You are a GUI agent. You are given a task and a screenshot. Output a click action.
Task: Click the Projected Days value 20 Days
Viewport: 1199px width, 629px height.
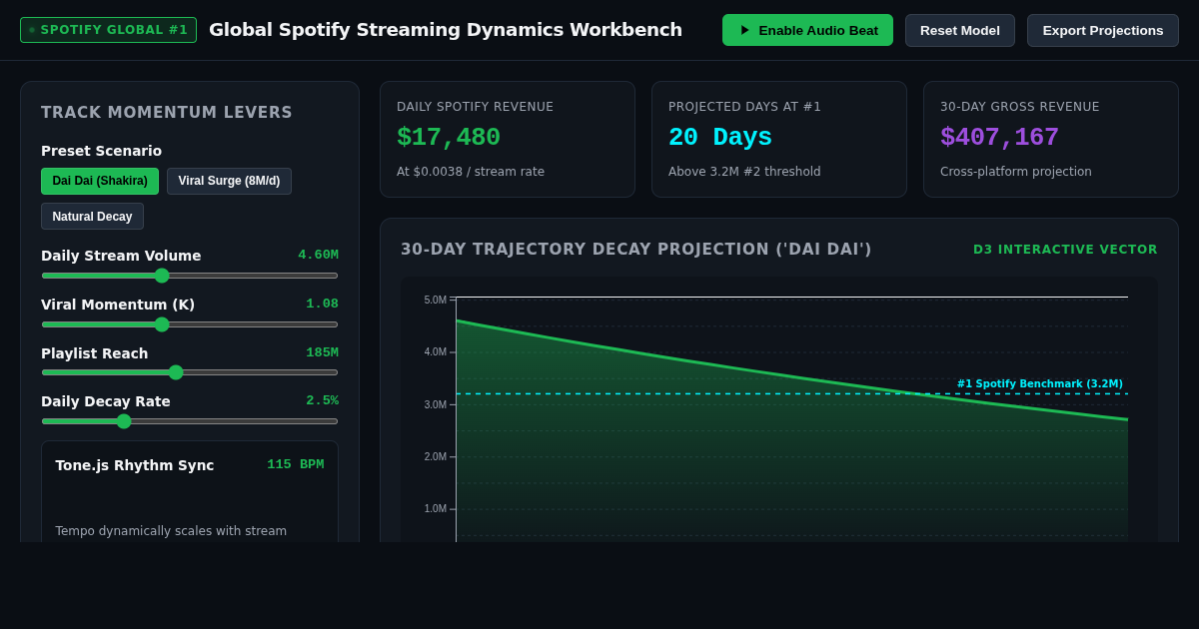pyautogui.click(x=720, y=138)
